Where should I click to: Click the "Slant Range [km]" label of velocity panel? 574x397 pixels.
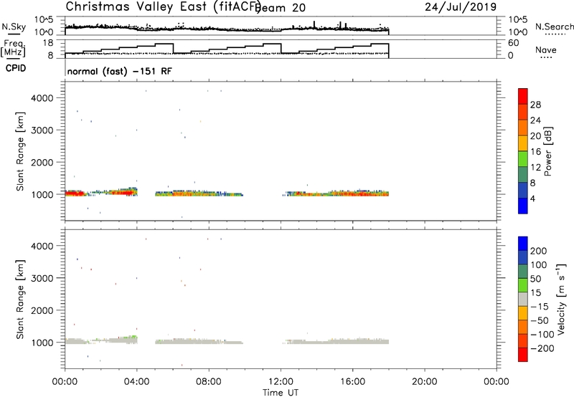[20, 300]
